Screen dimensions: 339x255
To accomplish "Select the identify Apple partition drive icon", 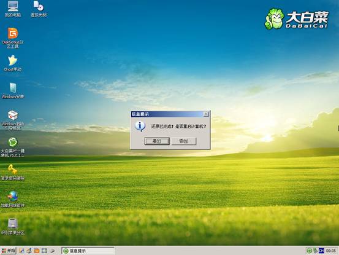I will (12, 227).
